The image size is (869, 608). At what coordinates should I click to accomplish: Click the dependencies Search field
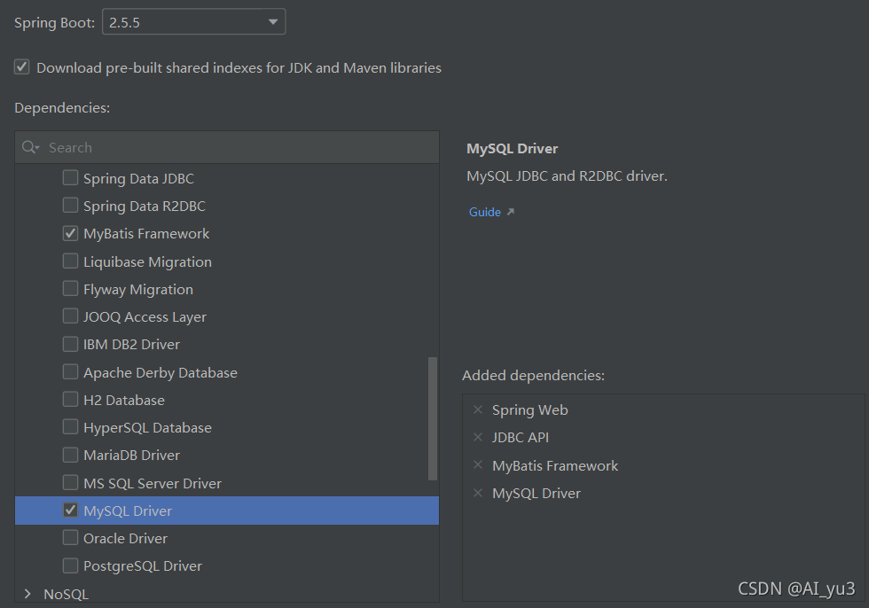pos(227,147)
